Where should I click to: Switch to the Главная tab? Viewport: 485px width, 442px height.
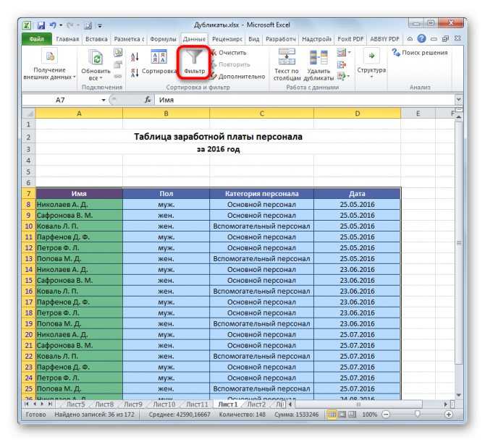click(x=67, y=39)
